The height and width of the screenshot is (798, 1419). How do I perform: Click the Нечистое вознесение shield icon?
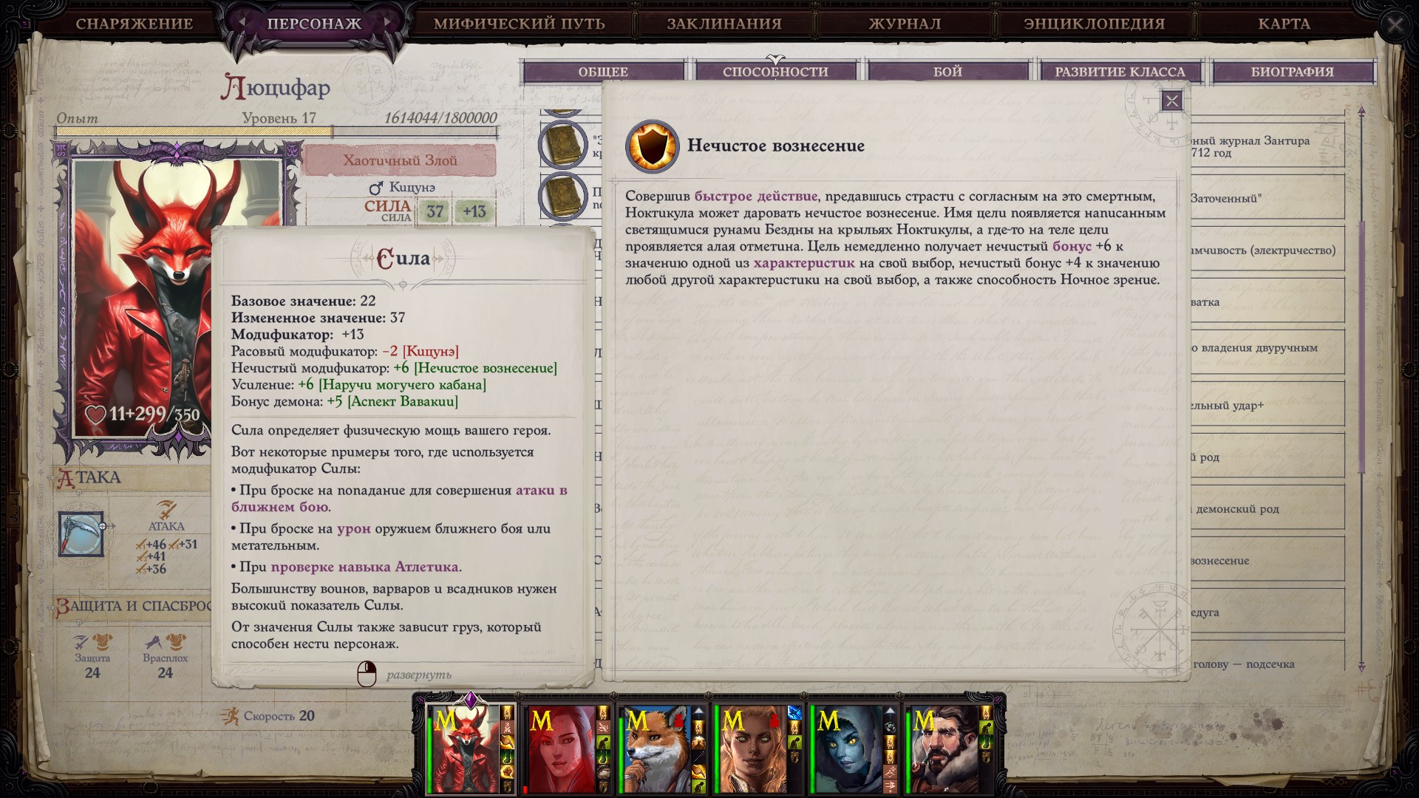click(652, 146)
